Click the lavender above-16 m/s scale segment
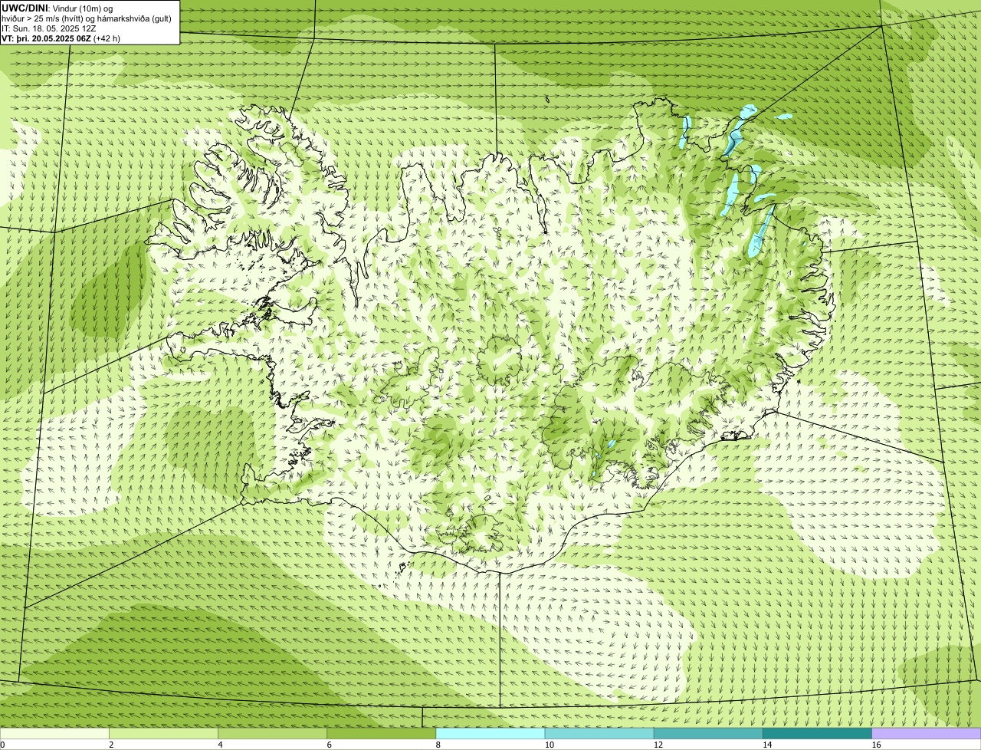Screen dimensions: 981x750 click(x=927, y=733)
